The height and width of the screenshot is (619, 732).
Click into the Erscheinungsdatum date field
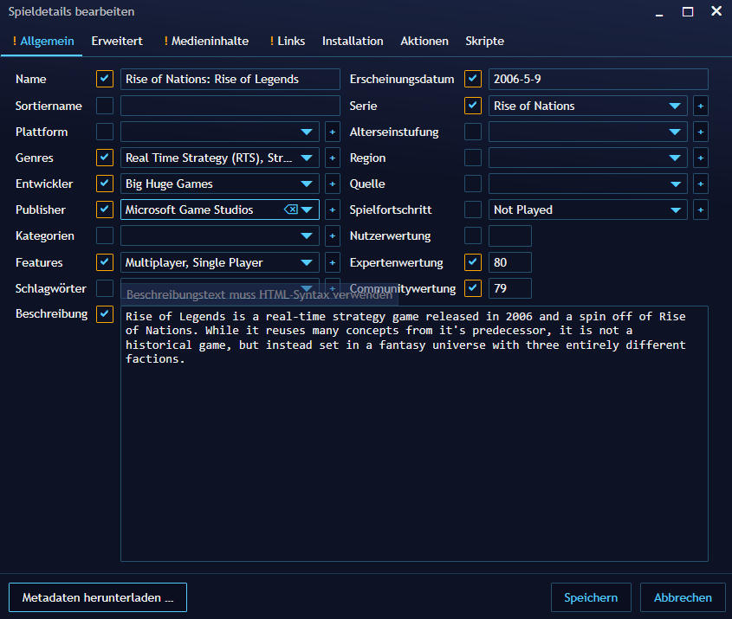click(x=598, y=80)
